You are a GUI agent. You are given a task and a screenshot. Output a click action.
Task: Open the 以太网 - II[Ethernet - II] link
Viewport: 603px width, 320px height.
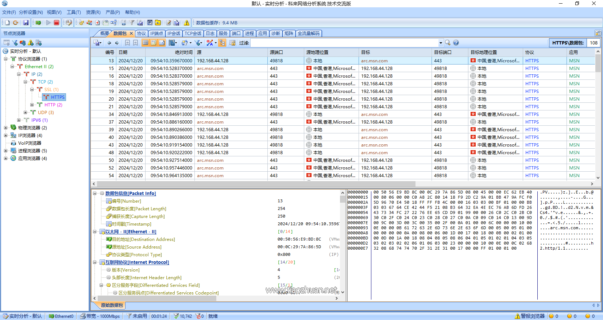[x=131, y=231]
